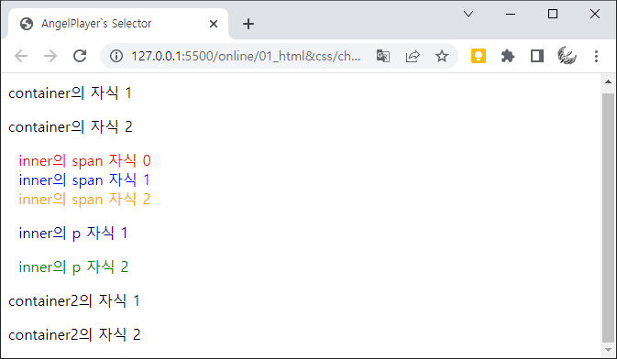
Task: Bookmark this tab with the star icon
Action: click(x=442, y=56)
